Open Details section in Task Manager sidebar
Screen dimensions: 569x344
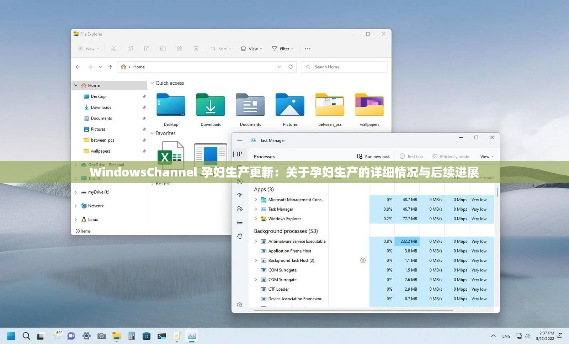click(x=240, y=222)
